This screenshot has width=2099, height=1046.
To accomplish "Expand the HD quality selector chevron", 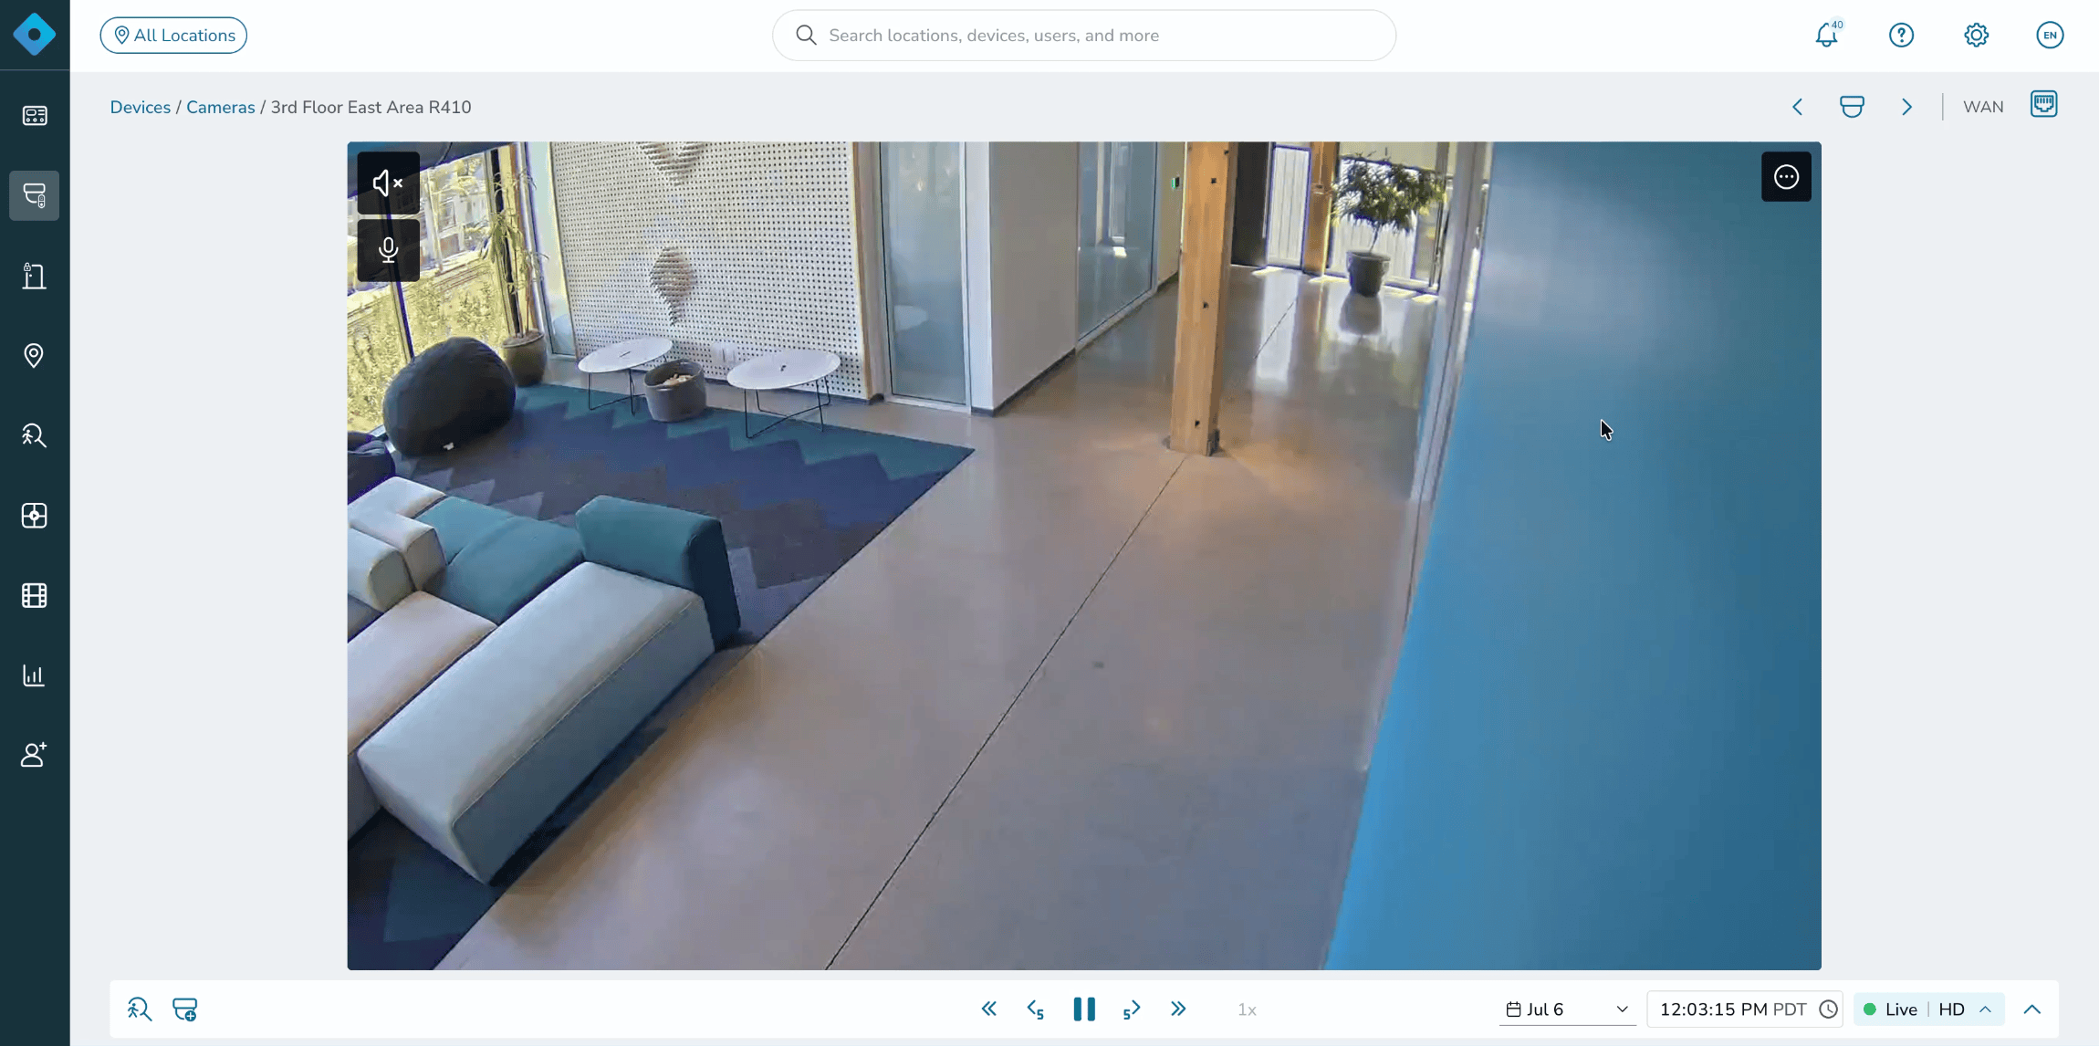I will coord(1985,1009).
